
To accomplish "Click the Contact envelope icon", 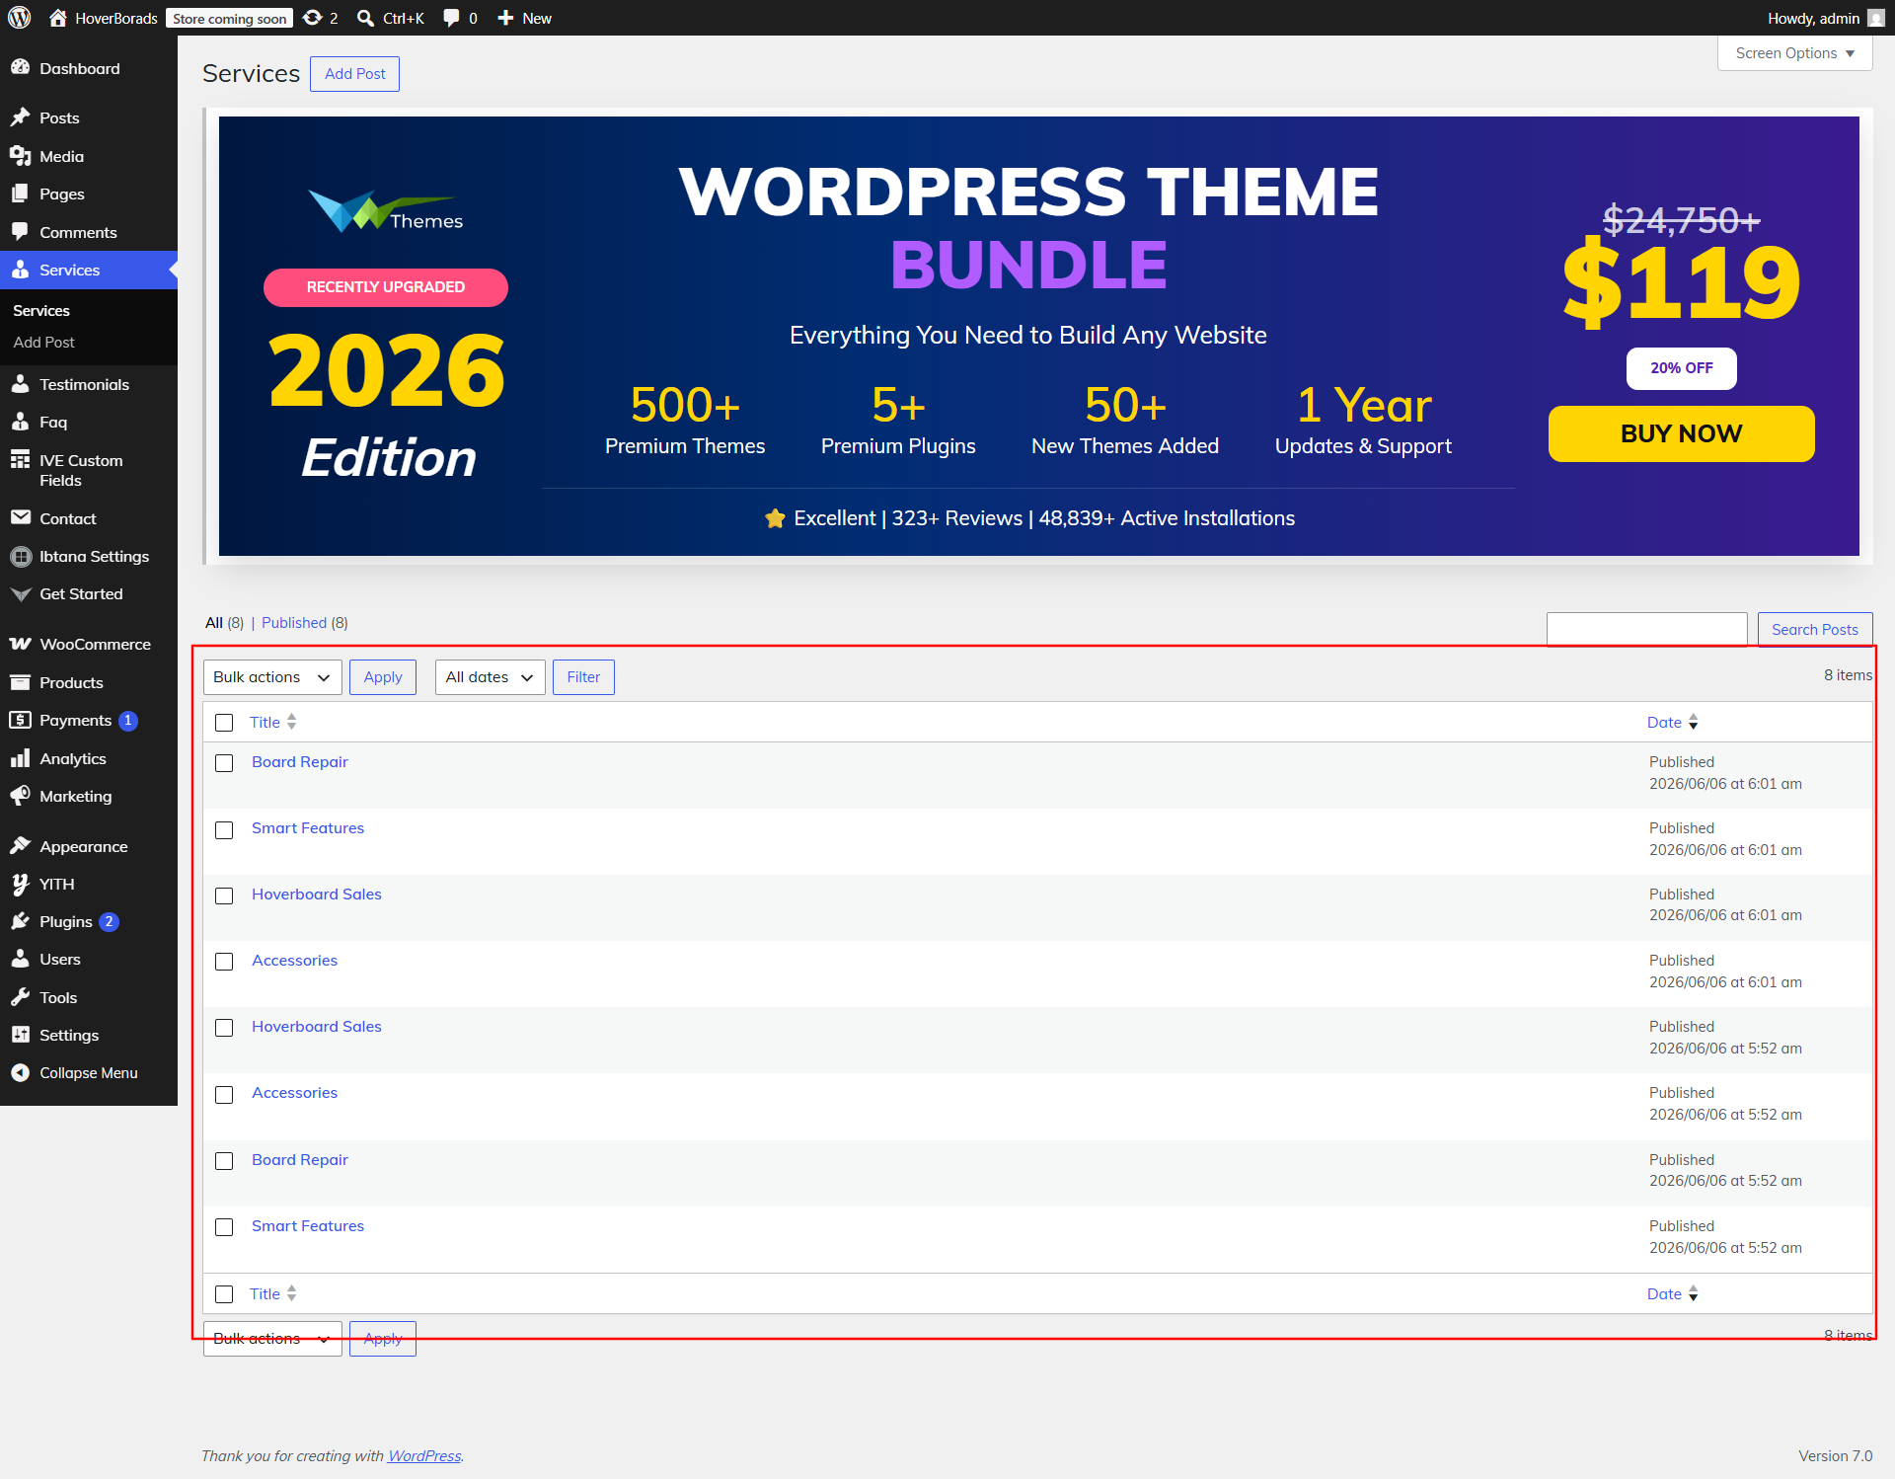I will pos(20,518).
